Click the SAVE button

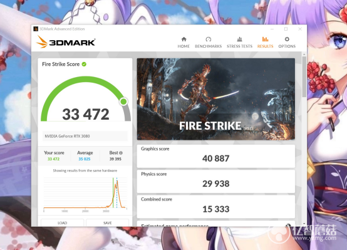click(108, 223)
